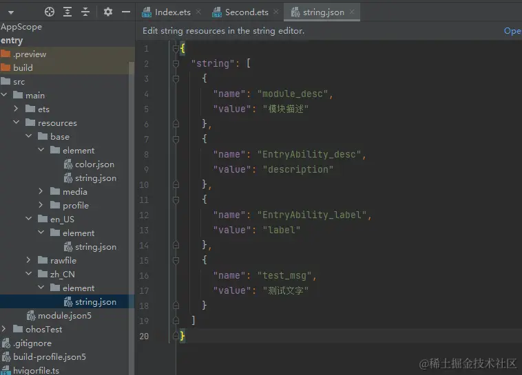Collapse the zh_CN folder
Viewport: 522px width, 375px height.
tap(29, 274)
